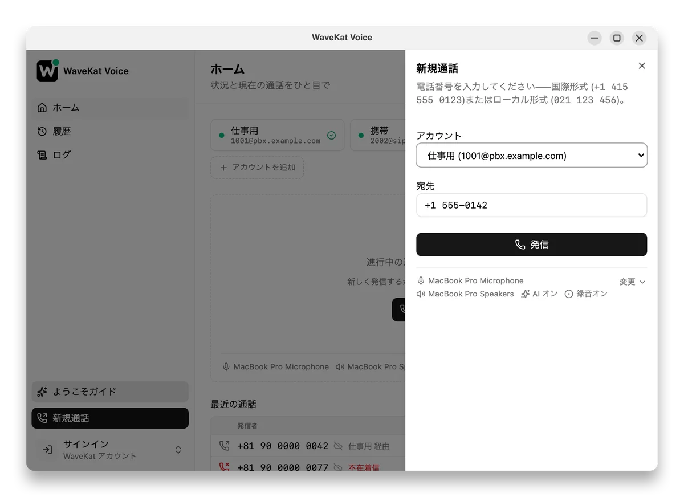Select the 携帯 account card

(377, 135)
